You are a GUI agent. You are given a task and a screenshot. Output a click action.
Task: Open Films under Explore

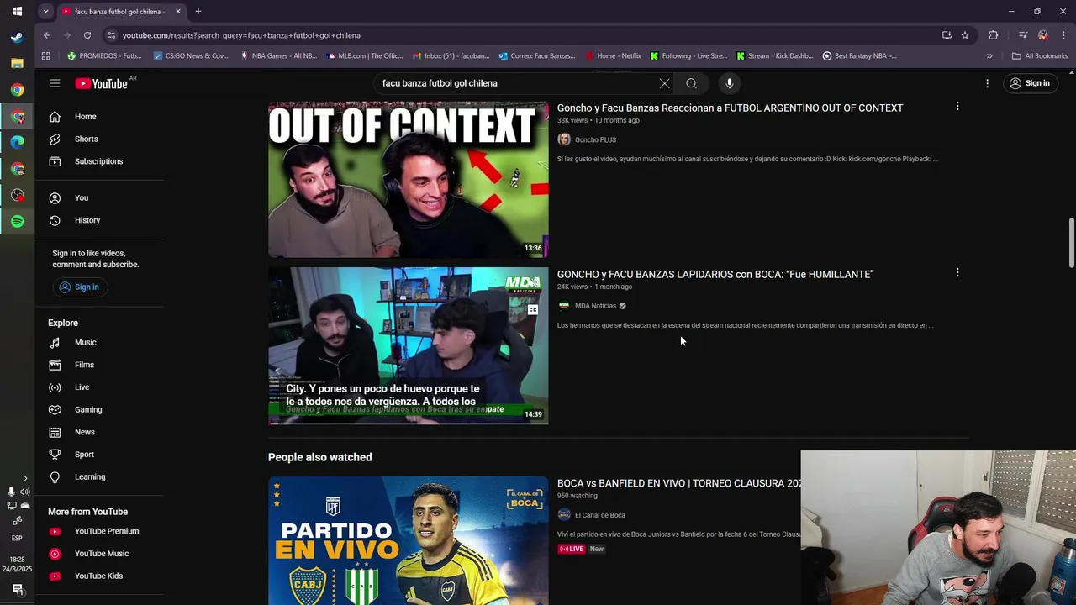coord(84,365)
